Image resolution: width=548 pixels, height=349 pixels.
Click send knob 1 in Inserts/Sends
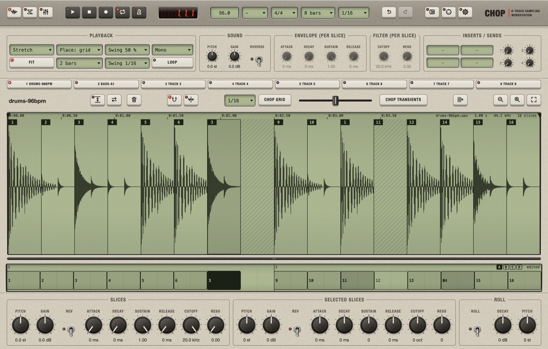[508, 50]
